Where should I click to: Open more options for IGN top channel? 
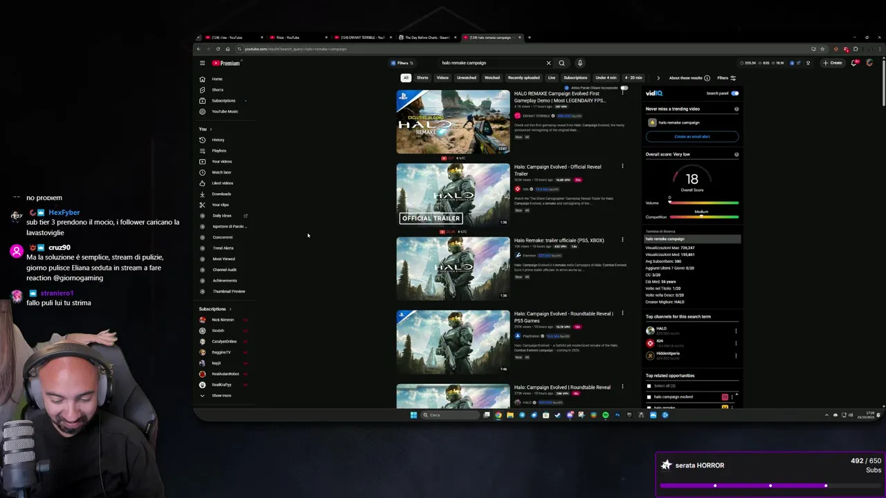736,343
